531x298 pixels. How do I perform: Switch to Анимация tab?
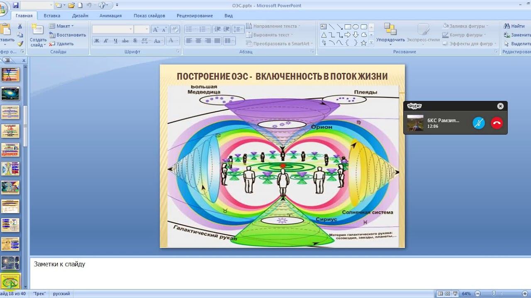pyautogui.click(x=111, y=16)
